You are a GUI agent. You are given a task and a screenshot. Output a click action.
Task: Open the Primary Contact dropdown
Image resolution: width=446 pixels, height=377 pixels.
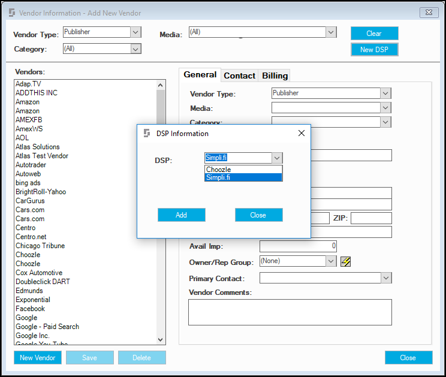pyautogui.click(x=386, y=278)
